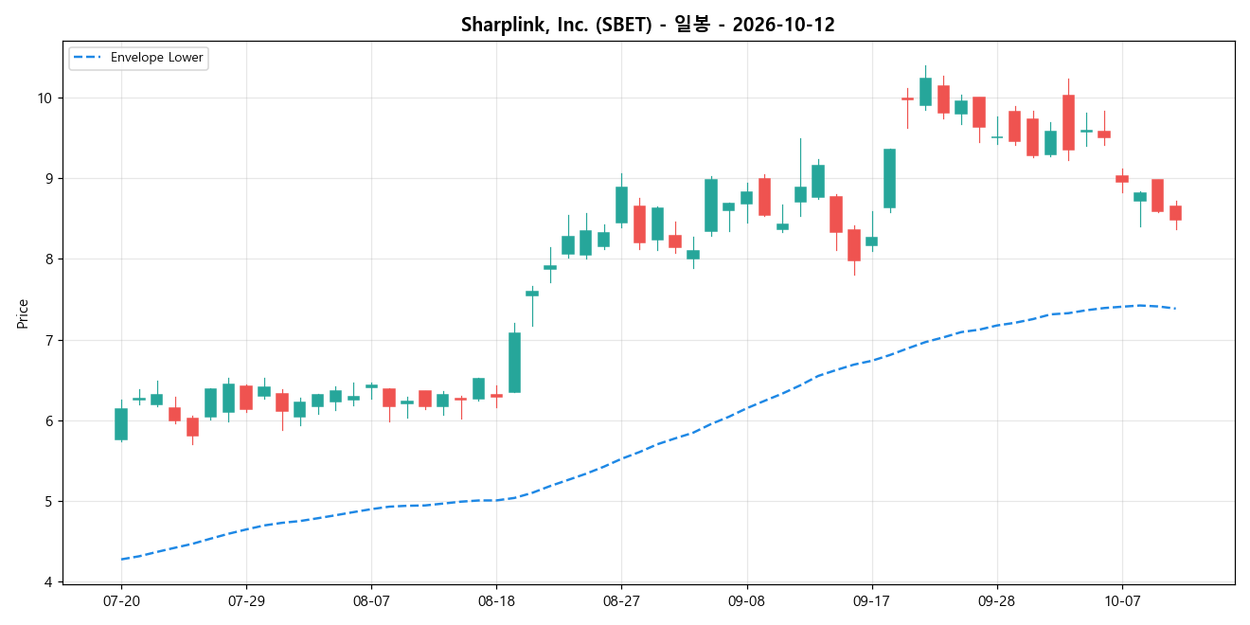Click the 07-20 x-axis date label
This screenshot has width=1250, height=625.
[x=121, y=601]
